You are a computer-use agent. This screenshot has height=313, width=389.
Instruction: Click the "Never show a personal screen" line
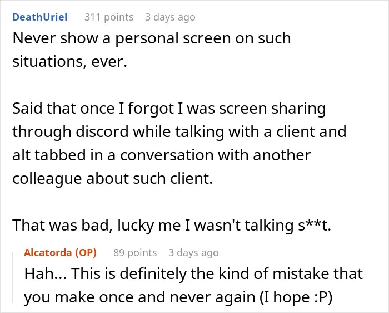[x=152, y=38]
